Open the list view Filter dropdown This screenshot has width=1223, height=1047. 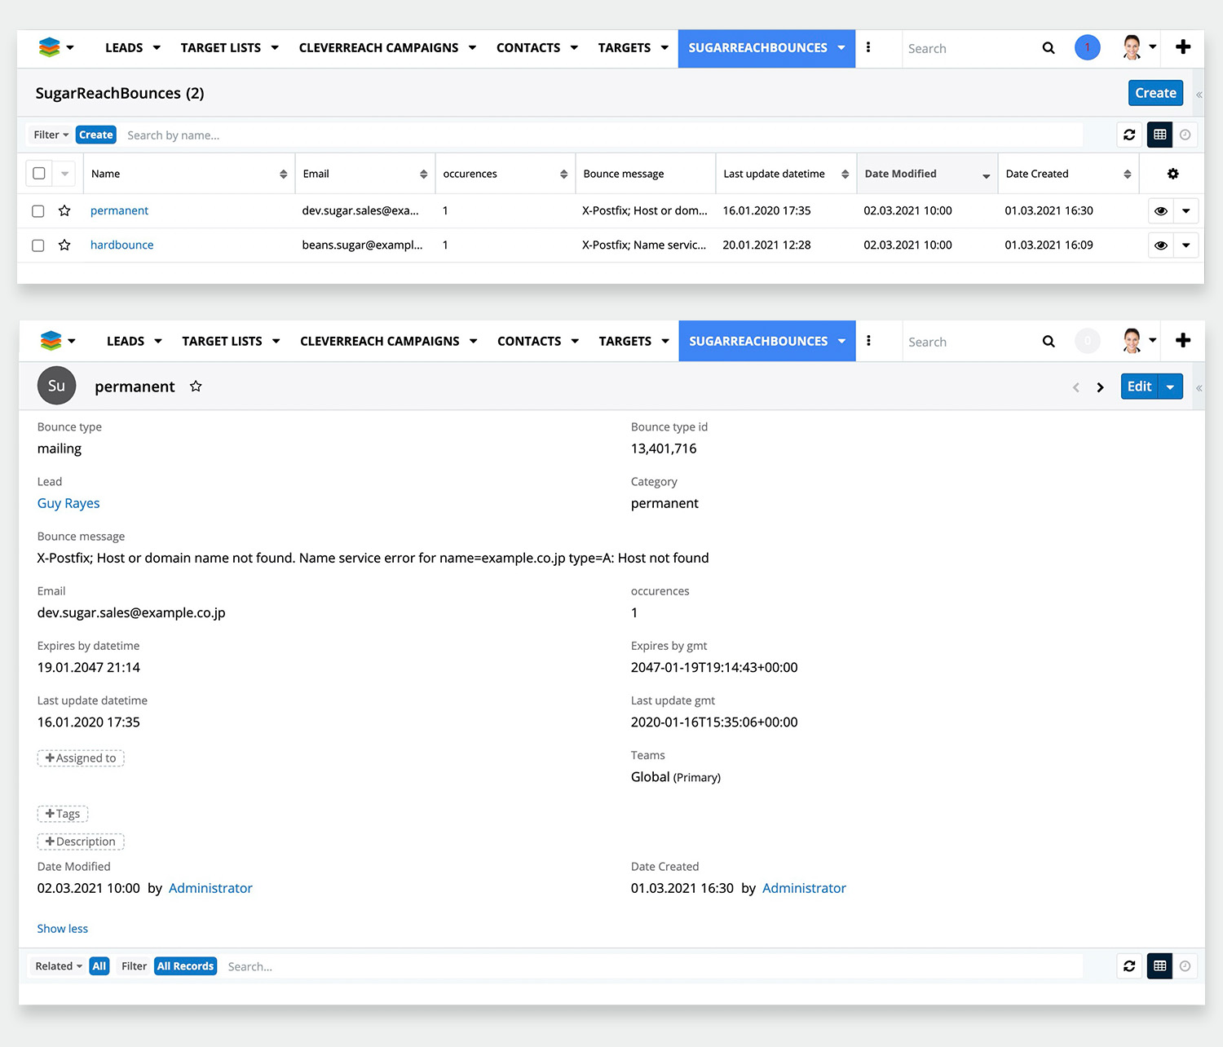pos(51,135)
